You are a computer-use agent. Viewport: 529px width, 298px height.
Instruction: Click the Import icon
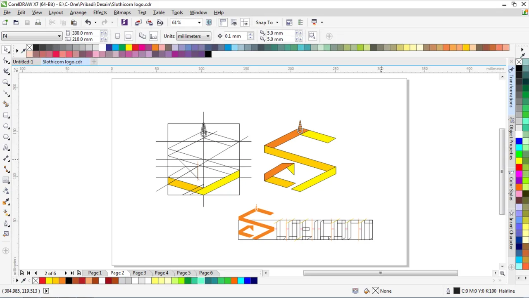138,22
